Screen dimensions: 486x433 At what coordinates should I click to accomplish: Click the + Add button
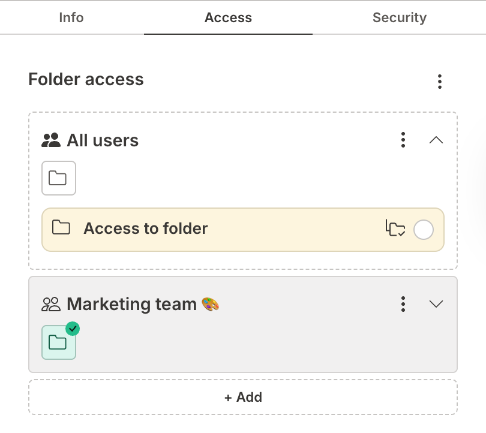[x=242, y=397]
